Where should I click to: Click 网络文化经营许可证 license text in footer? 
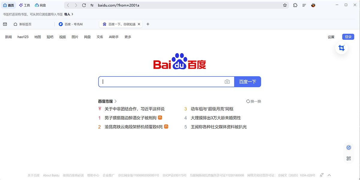click(281, 175)
